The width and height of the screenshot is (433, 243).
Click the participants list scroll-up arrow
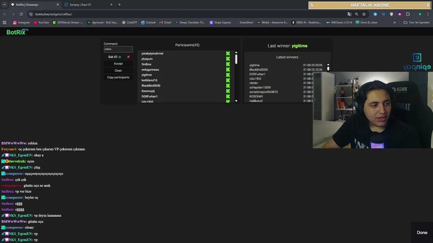[x=236, y=53]
